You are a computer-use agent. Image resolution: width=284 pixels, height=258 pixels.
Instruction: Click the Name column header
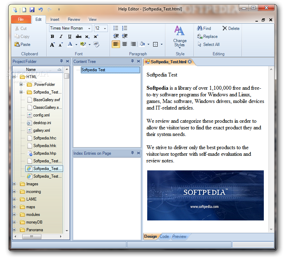click(x=37, y=70)
